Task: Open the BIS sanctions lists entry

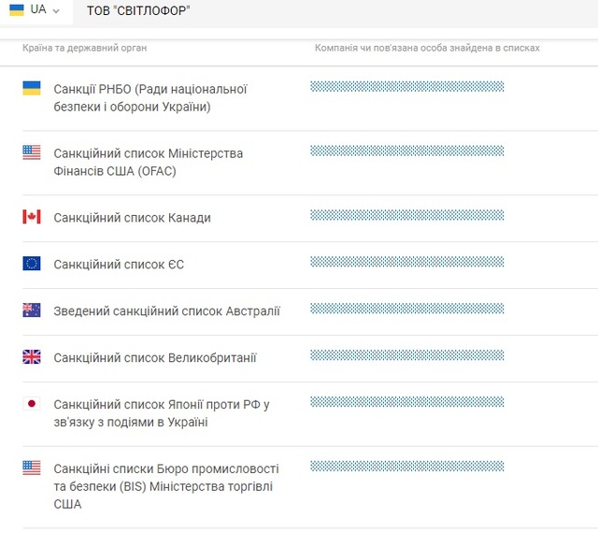Action: pyautogui.click(x=166, y=486)
